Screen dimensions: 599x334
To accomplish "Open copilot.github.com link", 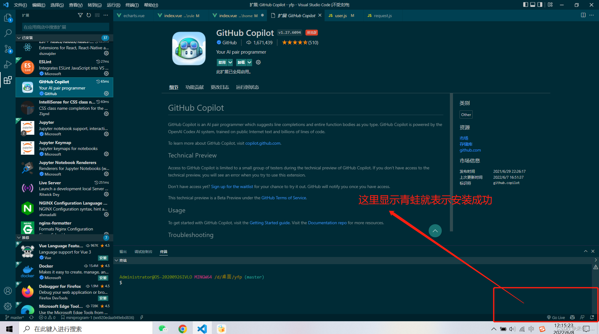I will click(263, 143).
